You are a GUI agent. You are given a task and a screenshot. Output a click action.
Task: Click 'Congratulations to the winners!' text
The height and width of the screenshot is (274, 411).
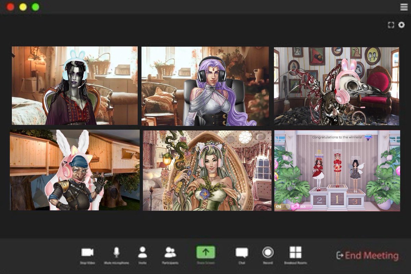(x=337, y=137)
